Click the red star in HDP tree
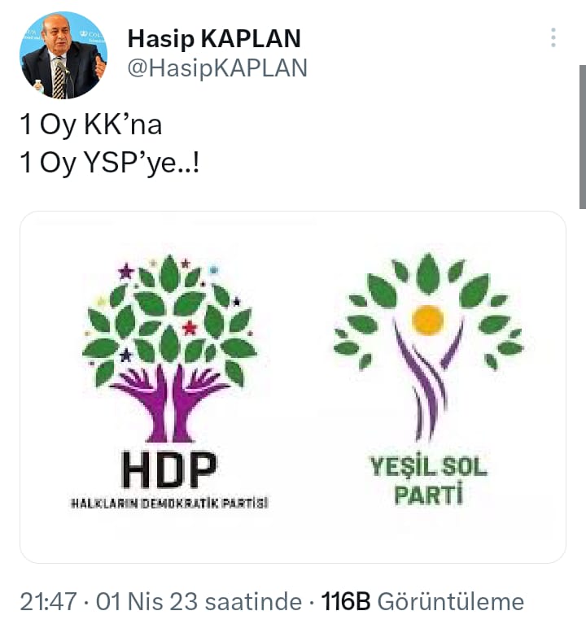586x624 pixels. click(190, 328)
